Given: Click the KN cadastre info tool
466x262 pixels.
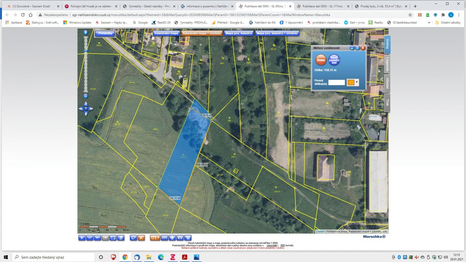Looking at the screenshot, I should coord(180,238).
